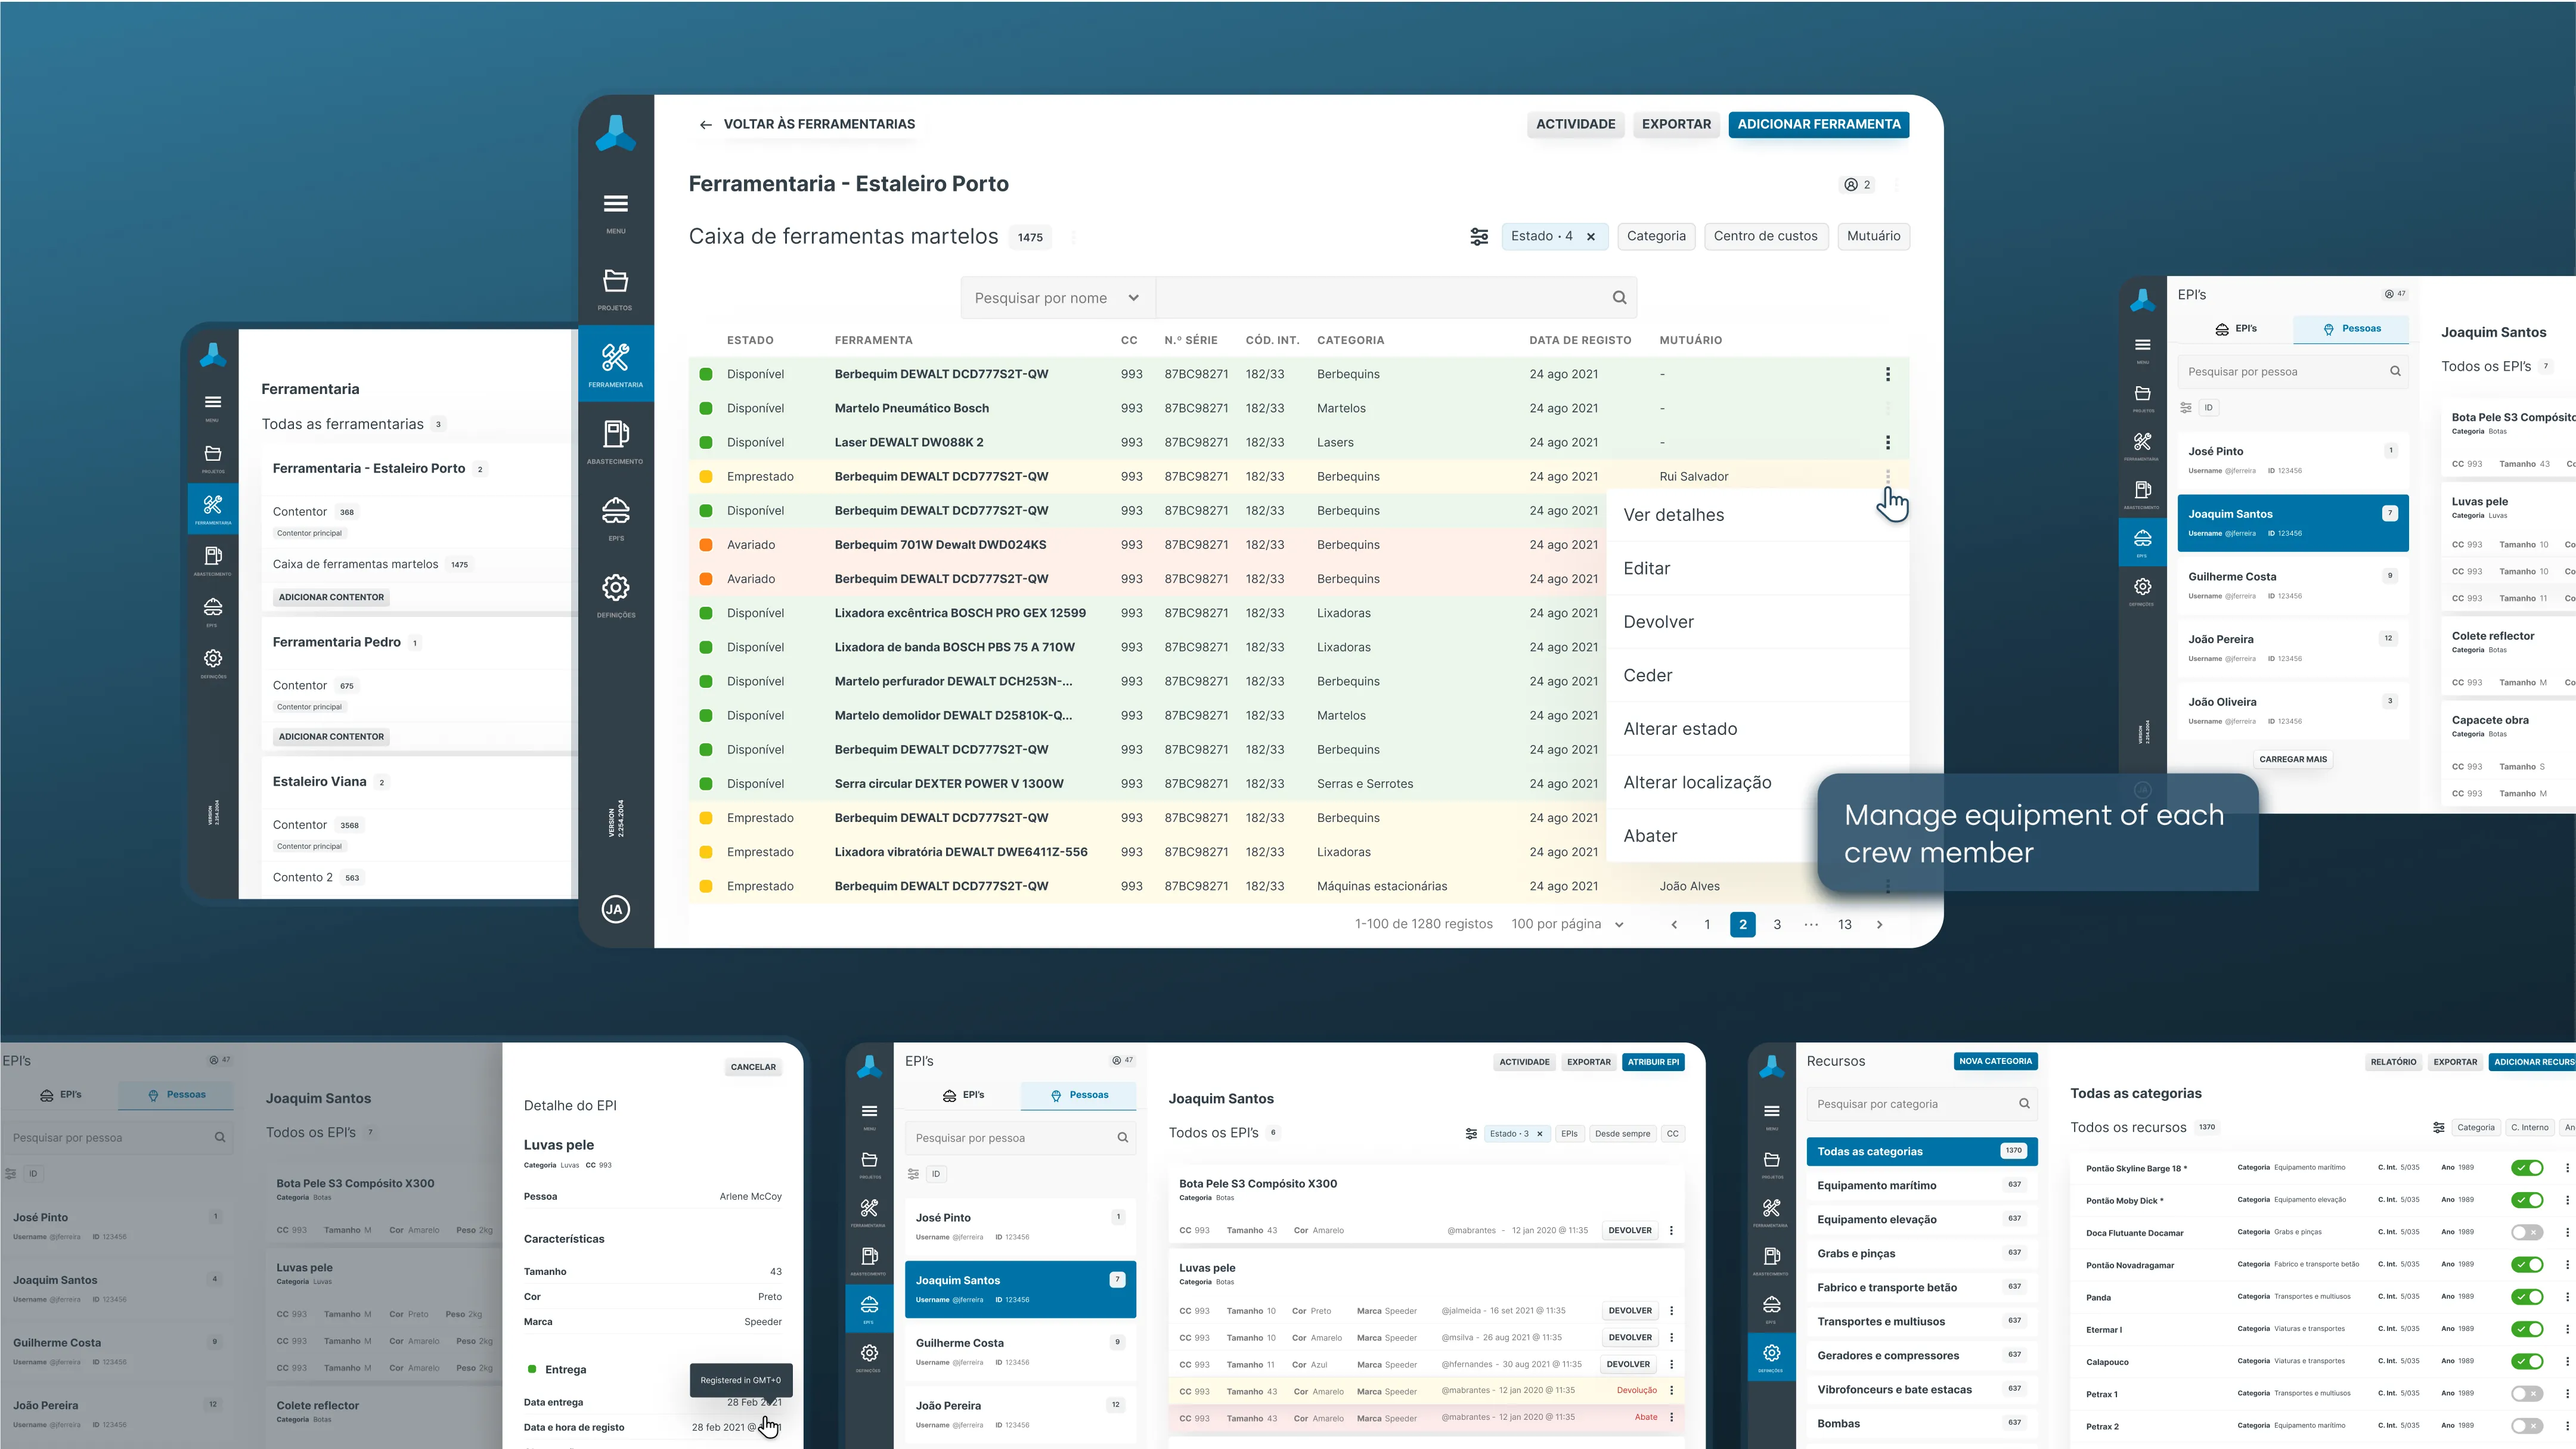Select Devolver in the context menu
Viewport: 2576px width, 1449px height.
click(x=1658, y=622)
